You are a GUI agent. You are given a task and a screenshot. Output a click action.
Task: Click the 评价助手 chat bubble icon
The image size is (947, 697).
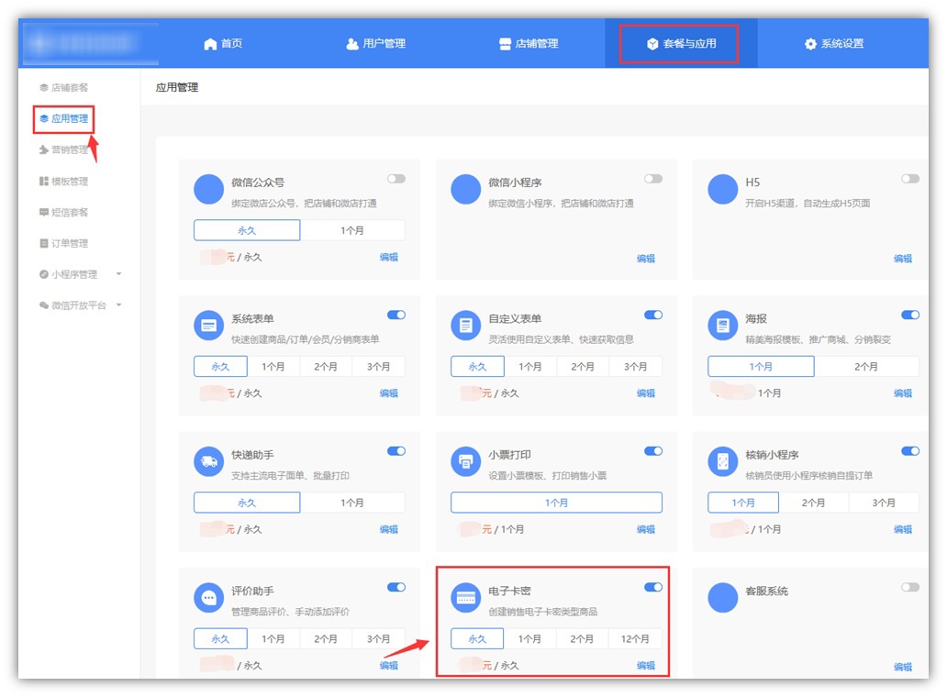[209, 598]
